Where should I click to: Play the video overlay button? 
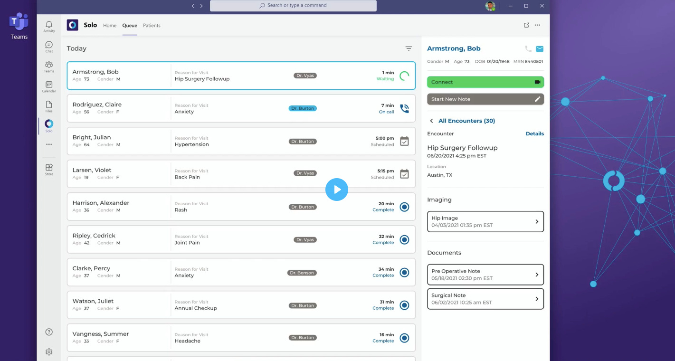337,190
